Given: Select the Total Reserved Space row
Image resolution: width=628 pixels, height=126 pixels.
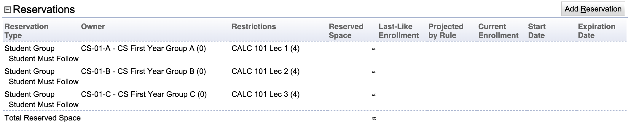Looking at the screenshot, I should point(315,118).
